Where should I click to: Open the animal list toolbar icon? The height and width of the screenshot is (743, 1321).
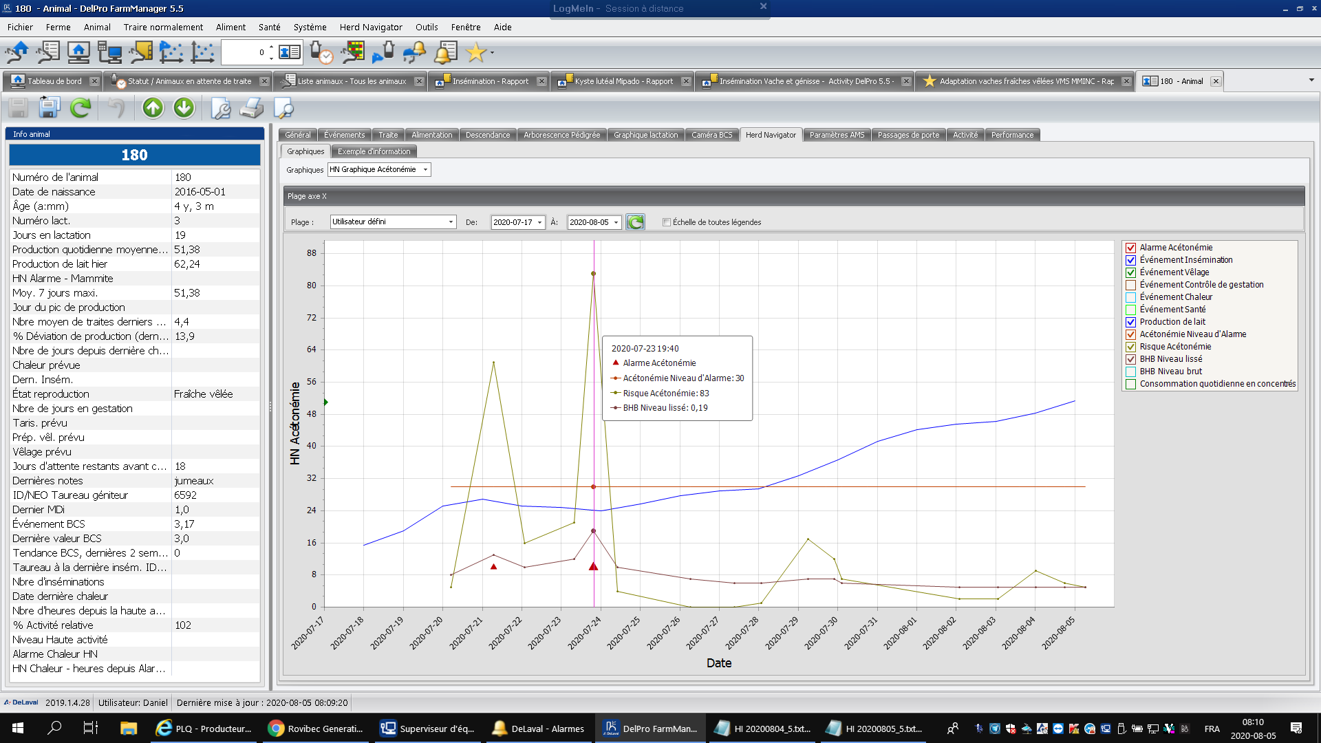coord(48,52)
